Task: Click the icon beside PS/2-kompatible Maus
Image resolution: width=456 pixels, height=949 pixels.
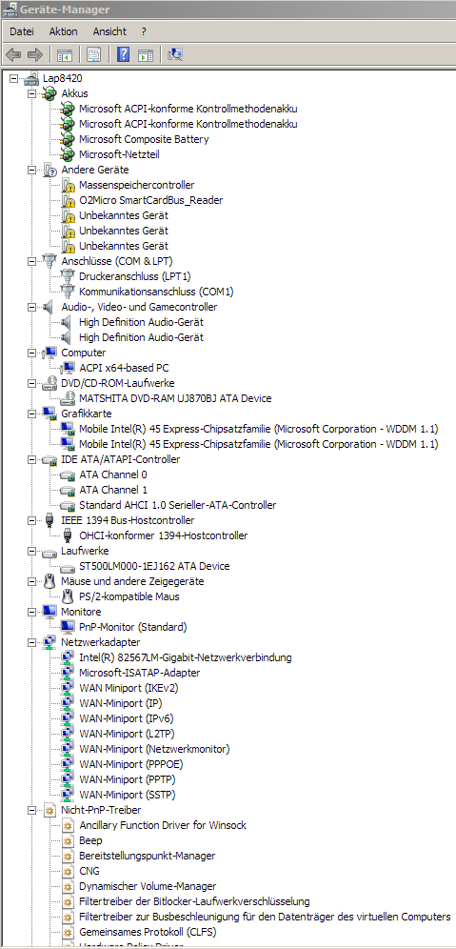Action: tap(69, 596)
